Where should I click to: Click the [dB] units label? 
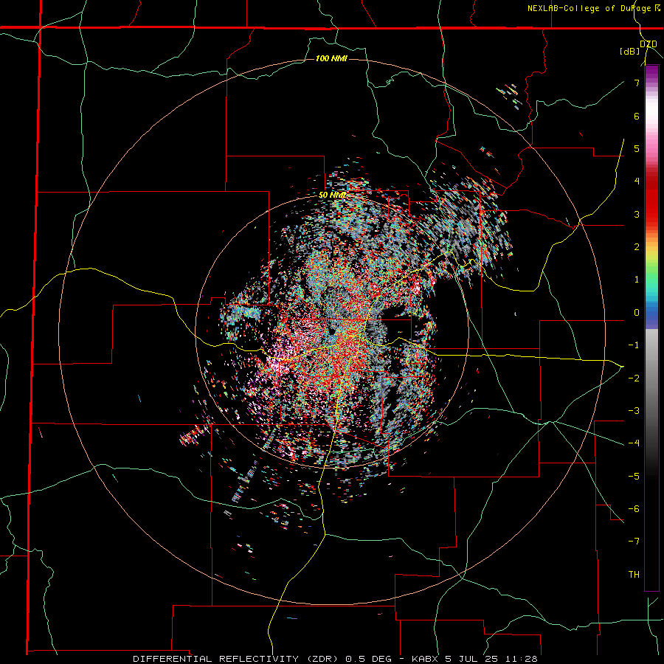pyautogui.click(x=630, y=51)
